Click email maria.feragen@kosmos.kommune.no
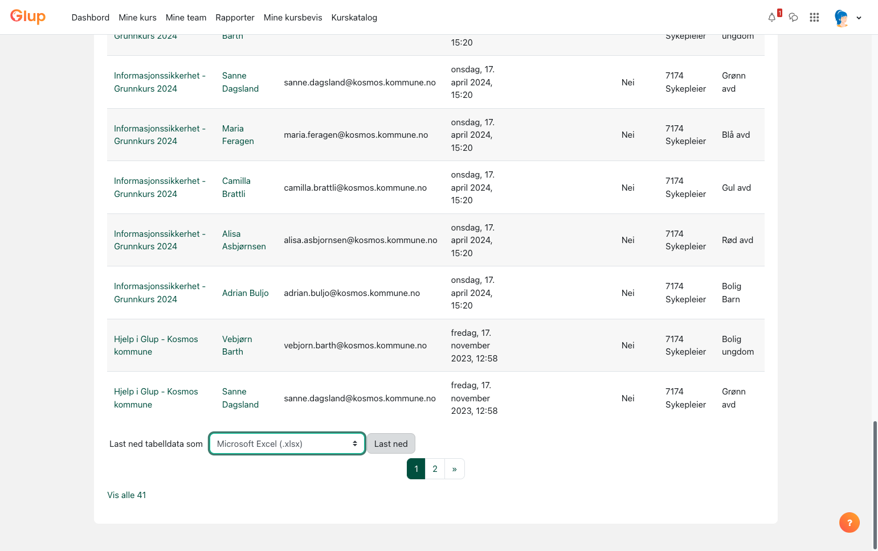 point(356,135)
